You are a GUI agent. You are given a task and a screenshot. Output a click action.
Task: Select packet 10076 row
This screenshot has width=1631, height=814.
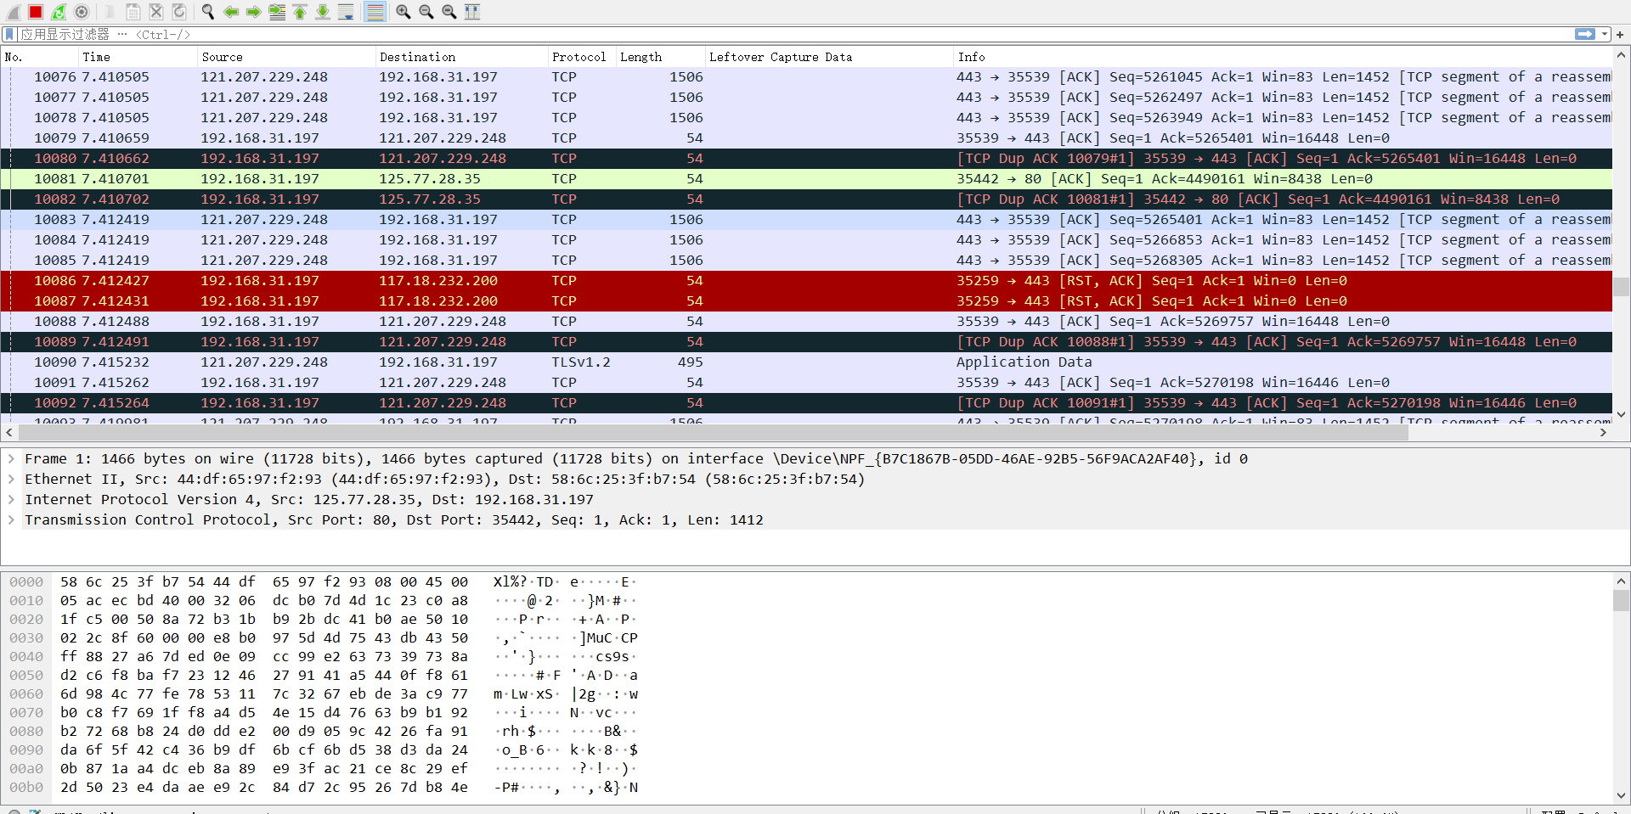click(x=806, y=76)
